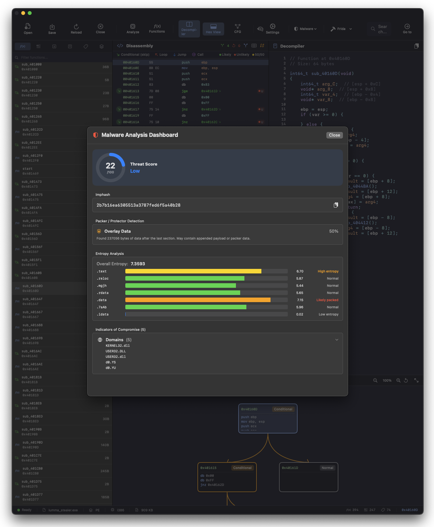Select the f(x) functions sidebar tab
434x527 pixels.
point(23,46)
